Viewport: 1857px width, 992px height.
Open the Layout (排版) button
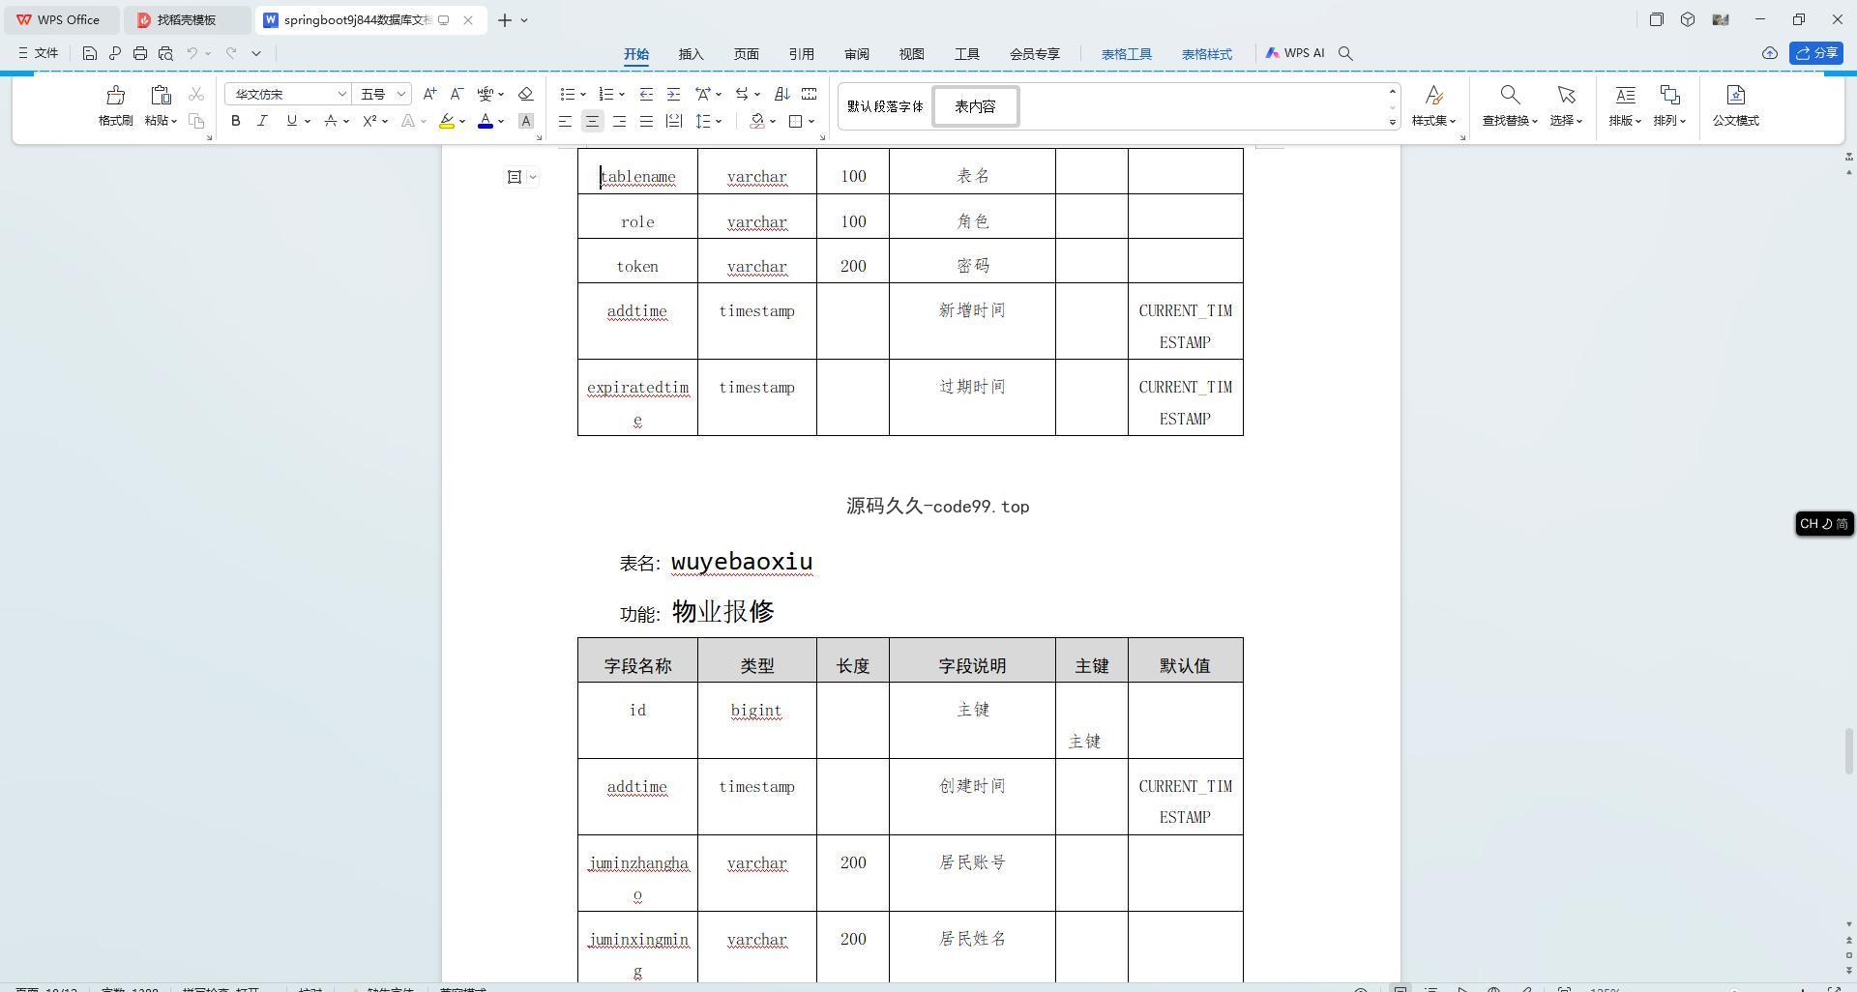click(x=1625, y=105)
